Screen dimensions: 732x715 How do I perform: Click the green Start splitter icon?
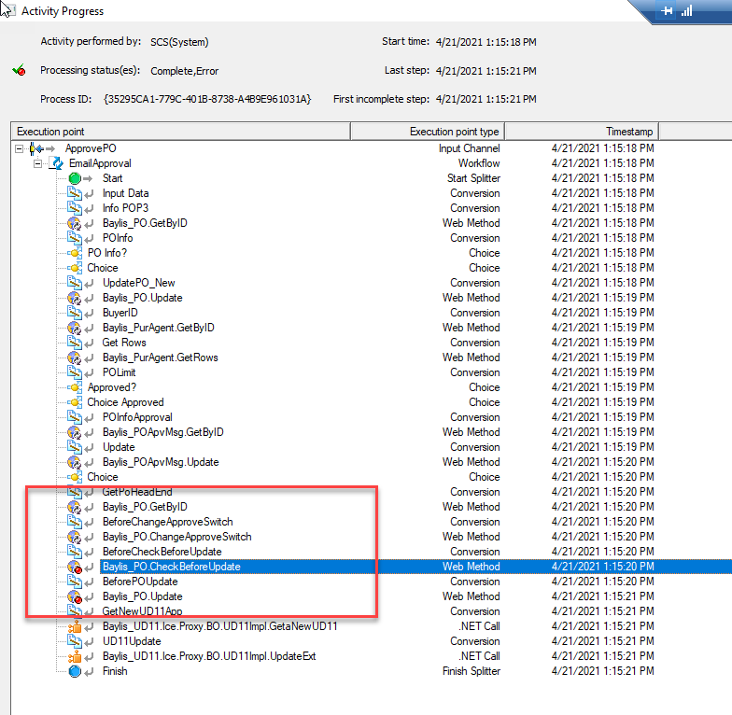tap(75, 178)
